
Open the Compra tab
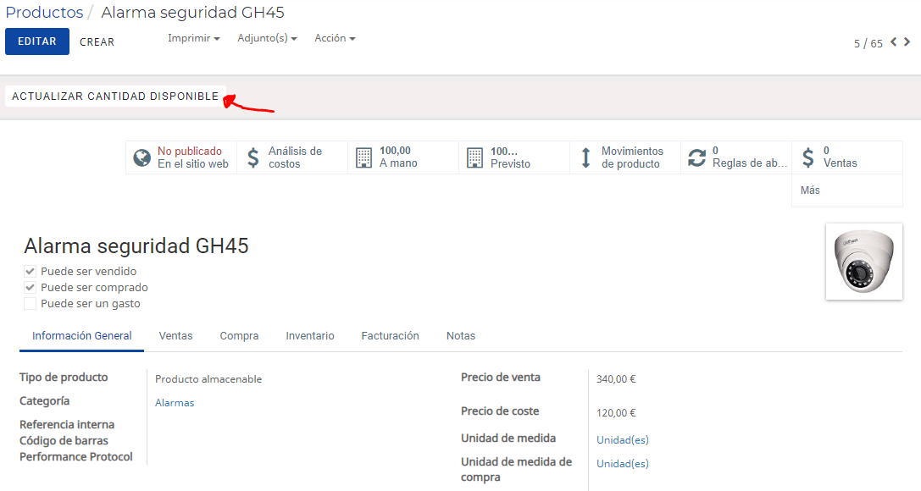[x=239, y=335]
